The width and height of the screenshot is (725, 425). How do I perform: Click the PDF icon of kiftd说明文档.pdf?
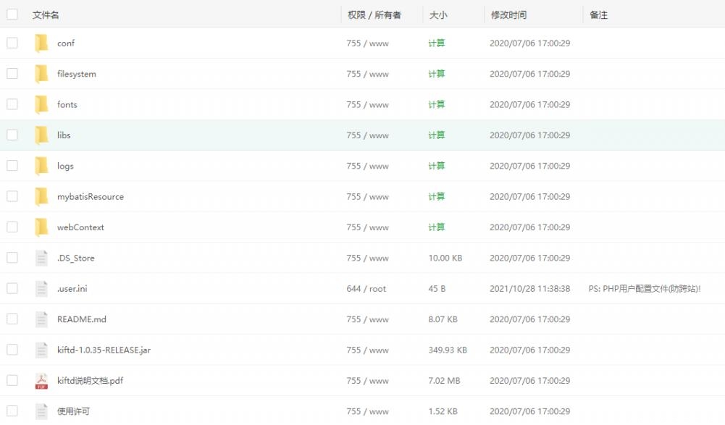(41, 381)
